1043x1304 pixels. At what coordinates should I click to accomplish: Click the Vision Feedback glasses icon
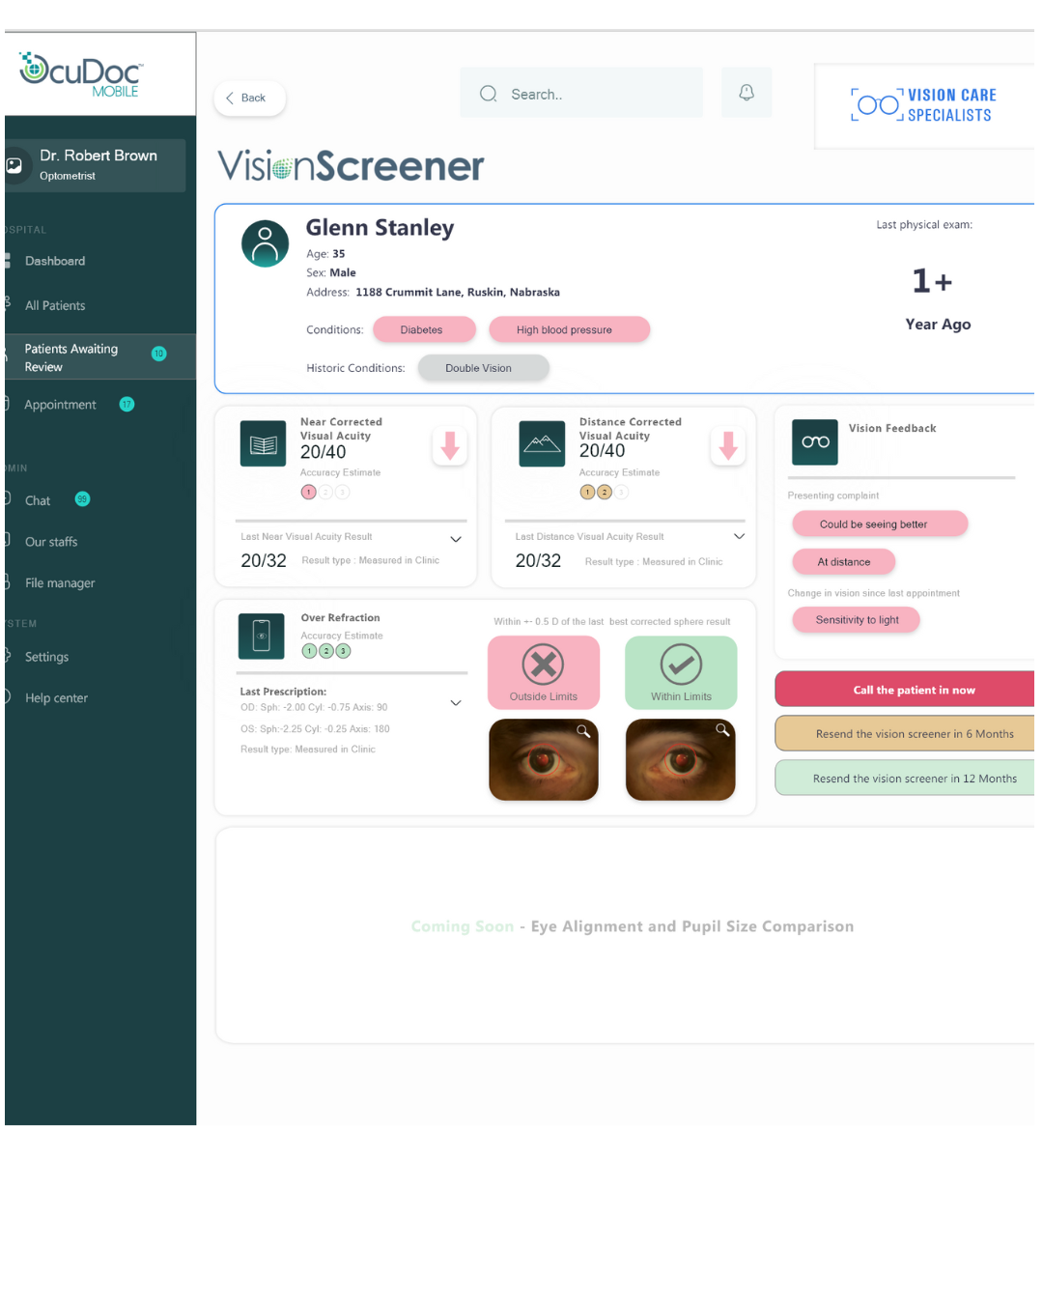(x=814, y=442)
